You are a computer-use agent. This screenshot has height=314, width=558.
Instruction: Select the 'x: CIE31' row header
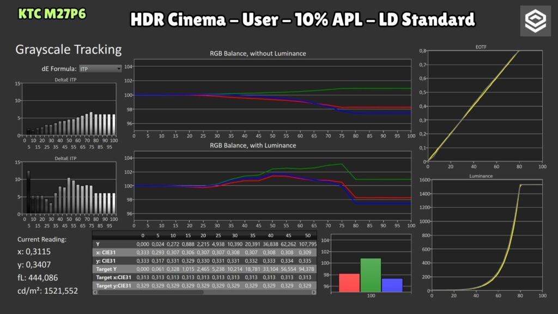point(106,252)
